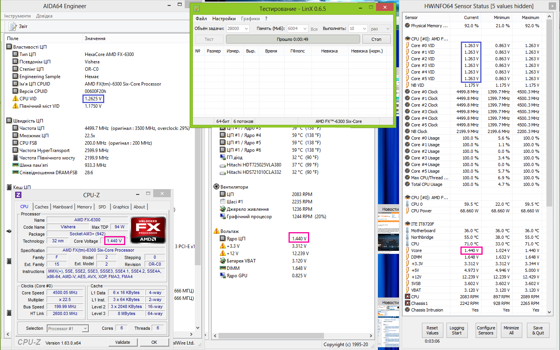Open the Графики menu in LinX
The height and width of the screenshot is (350, 560).
(x=250, y=19)
